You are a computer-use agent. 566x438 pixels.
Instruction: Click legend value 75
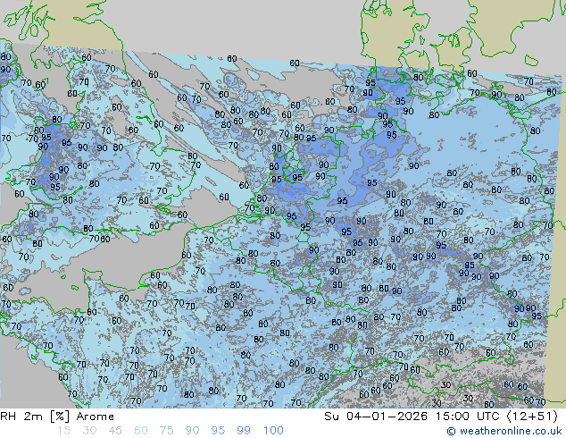pos(166,431)
